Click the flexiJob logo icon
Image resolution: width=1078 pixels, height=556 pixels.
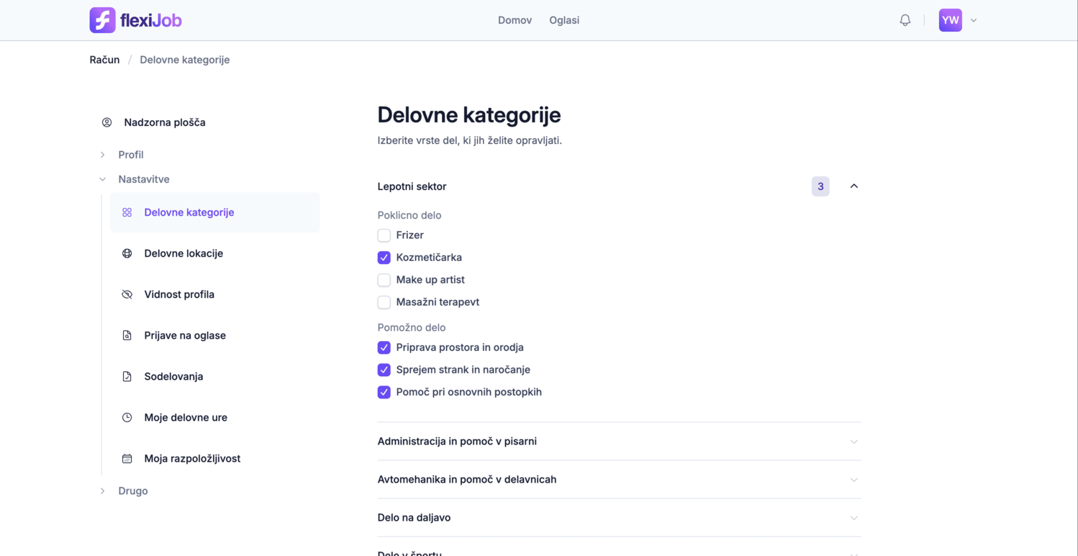[101, 20]
